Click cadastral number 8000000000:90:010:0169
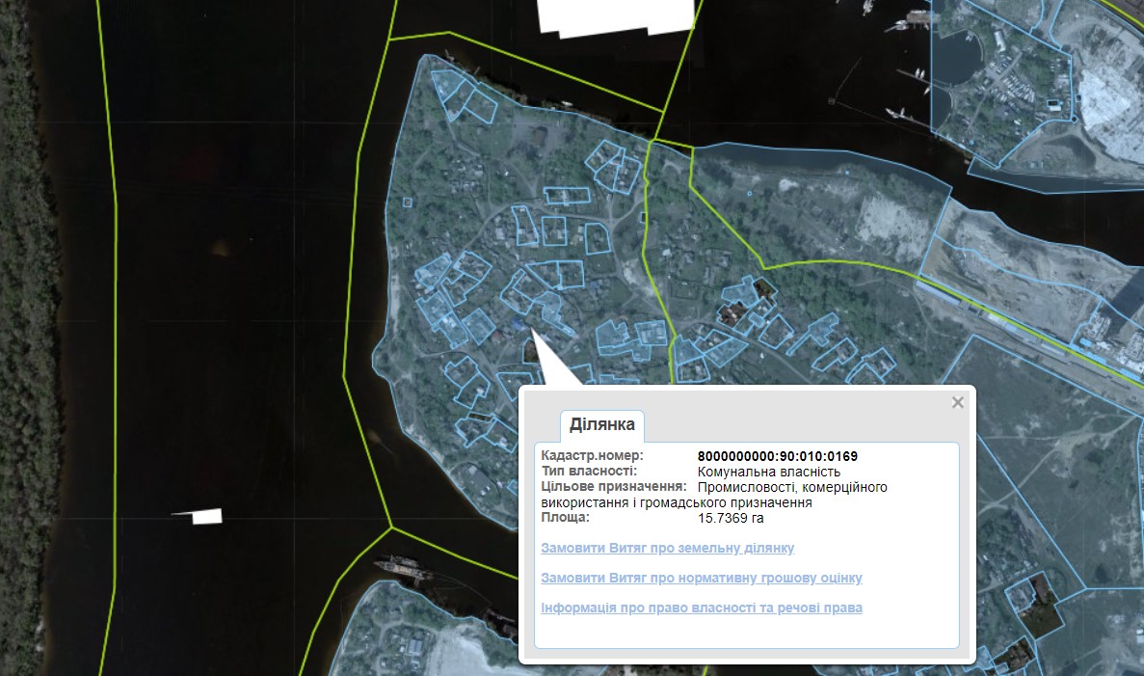1144x676 pixels. pos(777,456)
